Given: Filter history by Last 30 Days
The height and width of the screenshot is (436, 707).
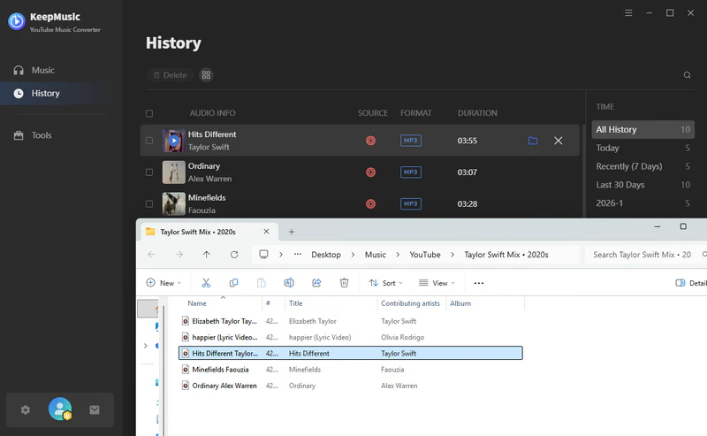Looking at the screenshot, I should tap(643, 185).
